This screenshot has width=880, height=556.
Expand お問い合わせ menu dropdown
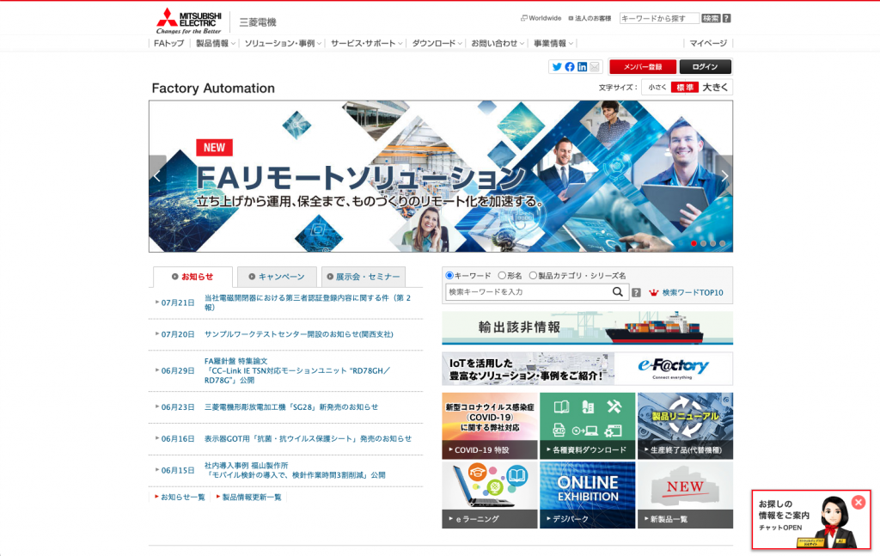coord(498,43)
